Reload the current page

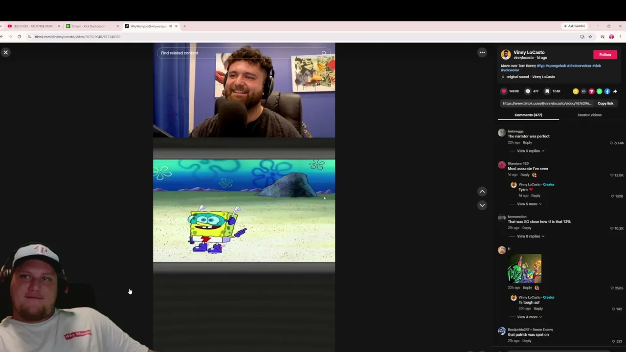19,37
